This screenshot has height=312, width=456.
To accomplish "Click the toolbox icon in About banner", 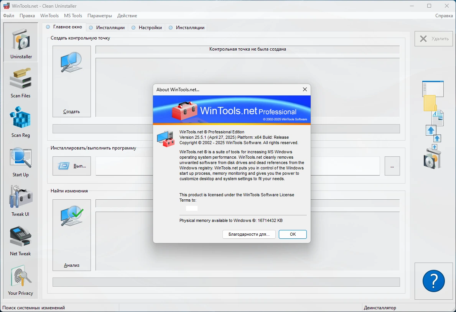I will (x=184, y=111).
